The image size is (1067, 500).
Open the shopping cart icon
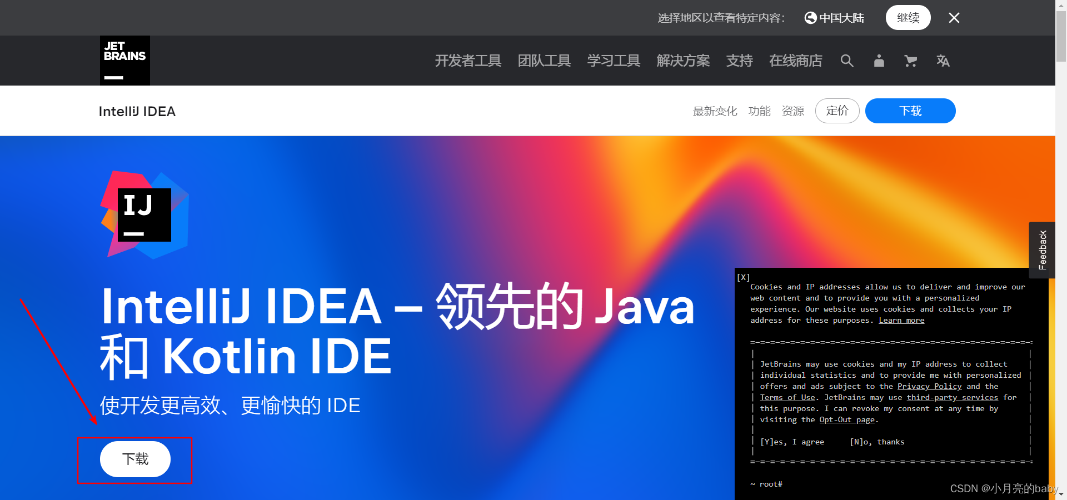coord(910,61)
